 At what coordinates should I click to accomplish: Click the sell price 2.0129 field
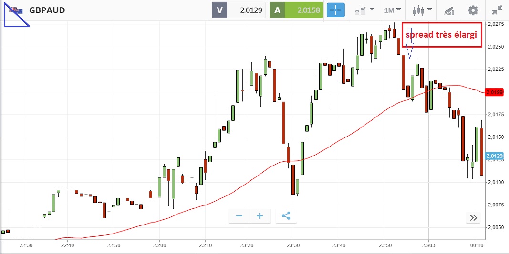[x=246, y=10]
